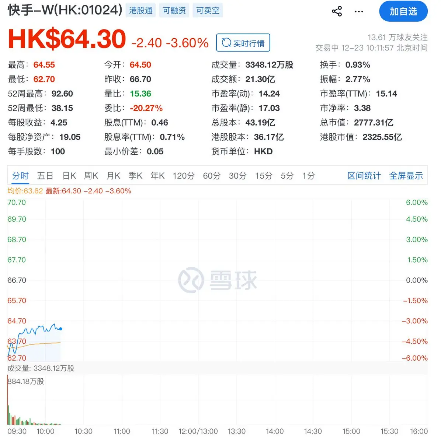Switch to the 五日 tab
Image resolution: width=441 pixels, height=442 pixels.
point(45,176)
